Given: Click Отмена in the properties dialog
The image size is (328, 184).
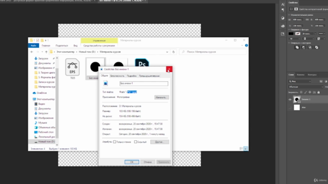Looking at the screenshot, I should 148,162.
